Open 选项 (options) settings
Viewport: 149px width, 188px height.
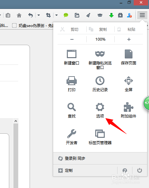click(x=100, y=110)
